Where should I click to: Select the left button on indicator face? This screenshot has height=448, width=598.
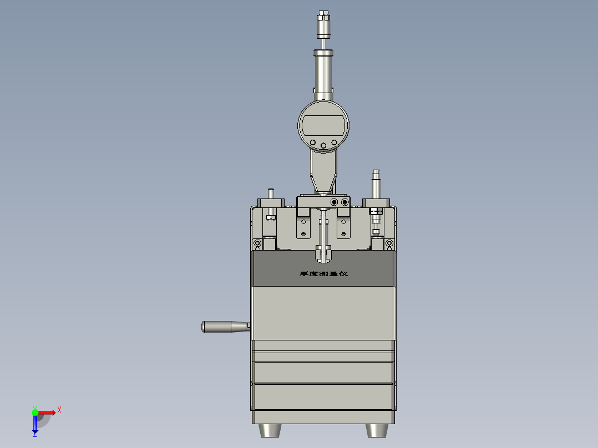[x=313, y=142]
